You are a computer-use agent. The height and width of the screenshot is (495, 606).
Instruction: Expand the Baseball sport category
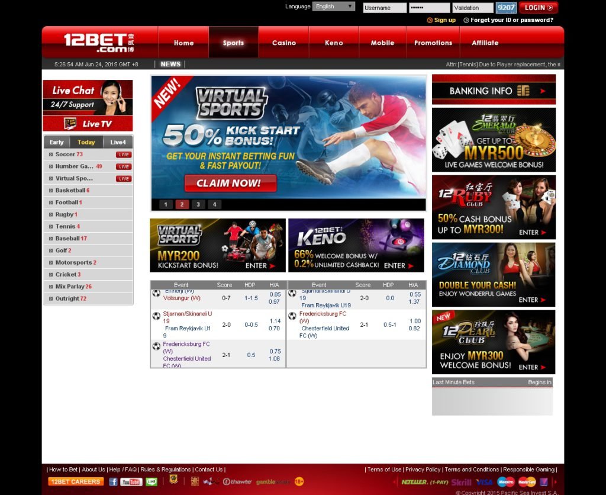[x=88, y=238]
